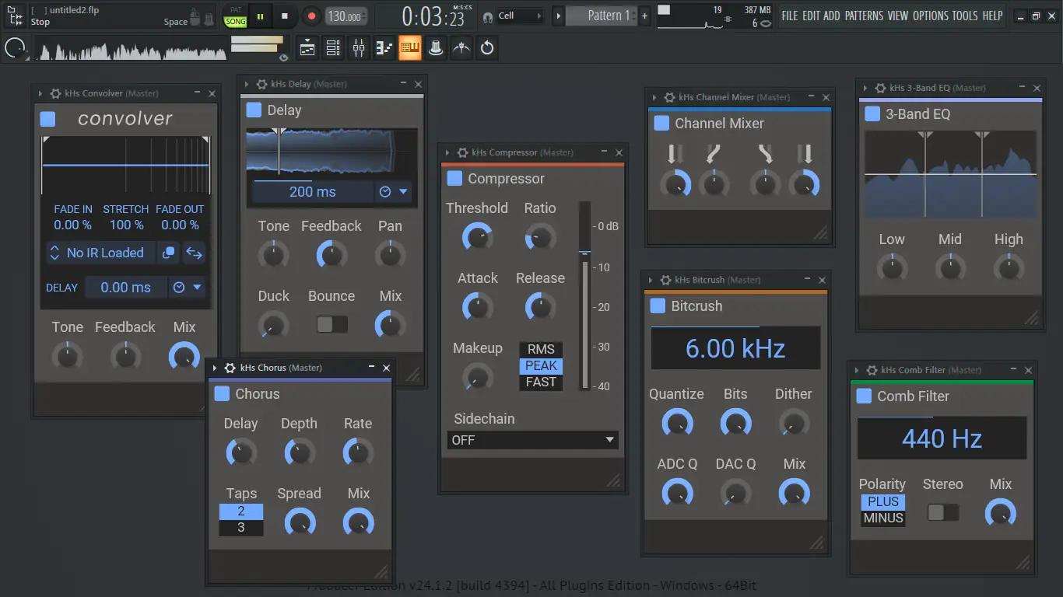Toggle the Bounce switch in Delay

pos(332,324)
